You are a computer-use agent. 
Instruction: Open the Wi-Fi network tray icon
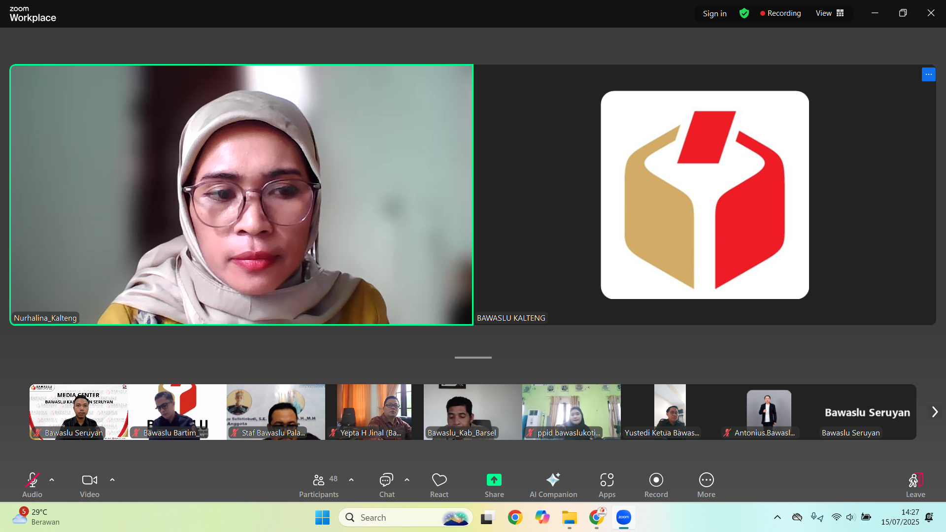point(836,517)
